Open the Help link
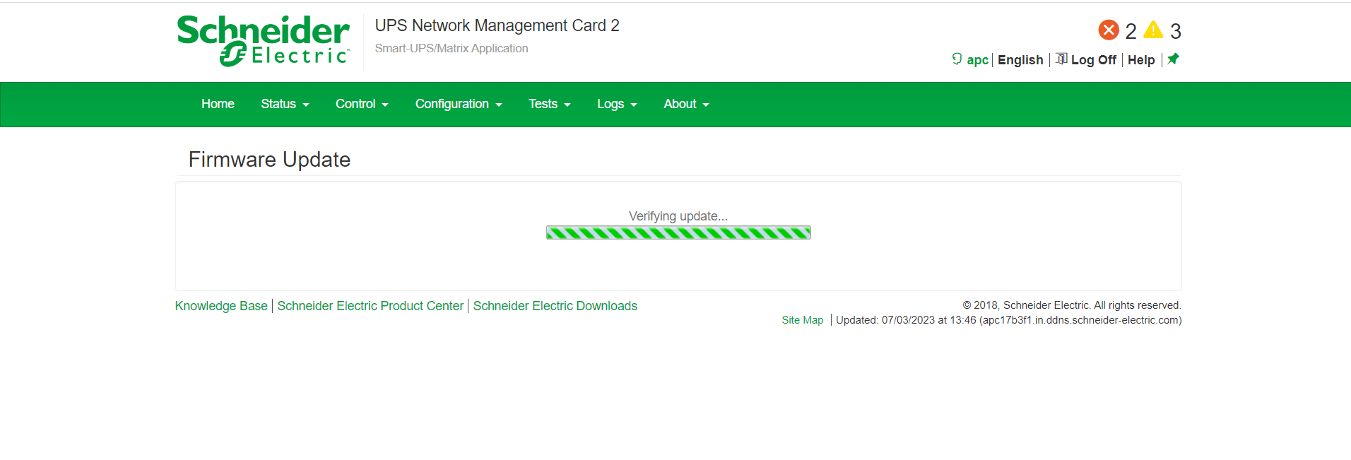Image resolution: width=1351 pixels, height=460 pixels. click(x=1141, y=60)
